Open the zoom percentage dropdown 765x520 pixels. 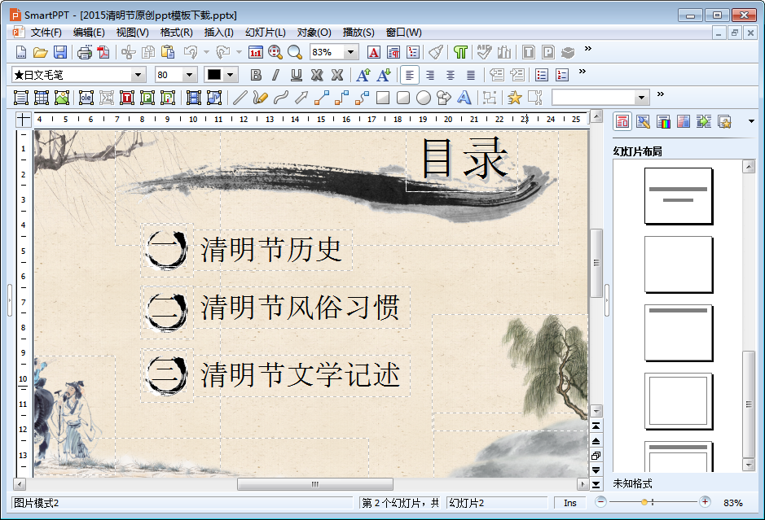pos(350,52)
